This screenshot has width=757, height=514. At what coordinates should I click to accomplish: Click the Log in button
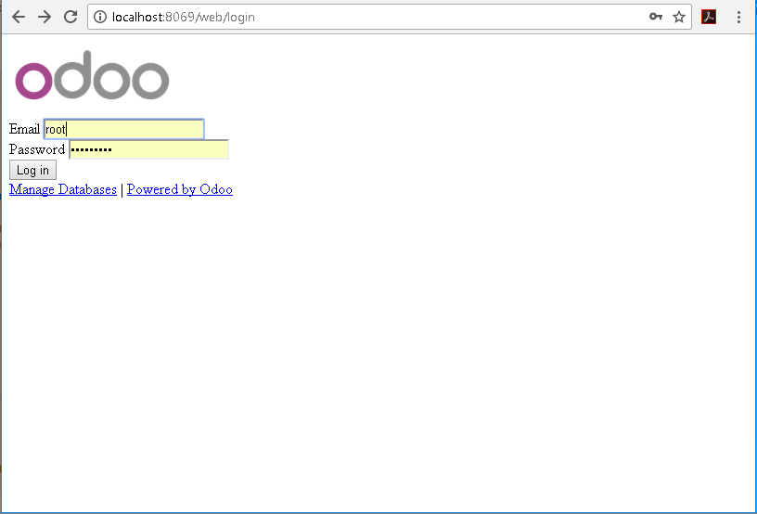[32, 170]
